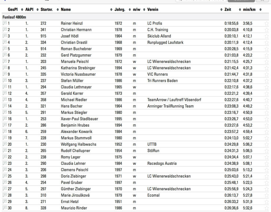This screenshot has height=212, width=271.
Task: Mark Doris Zlabinger row as favorite
Action: (267, 176)
